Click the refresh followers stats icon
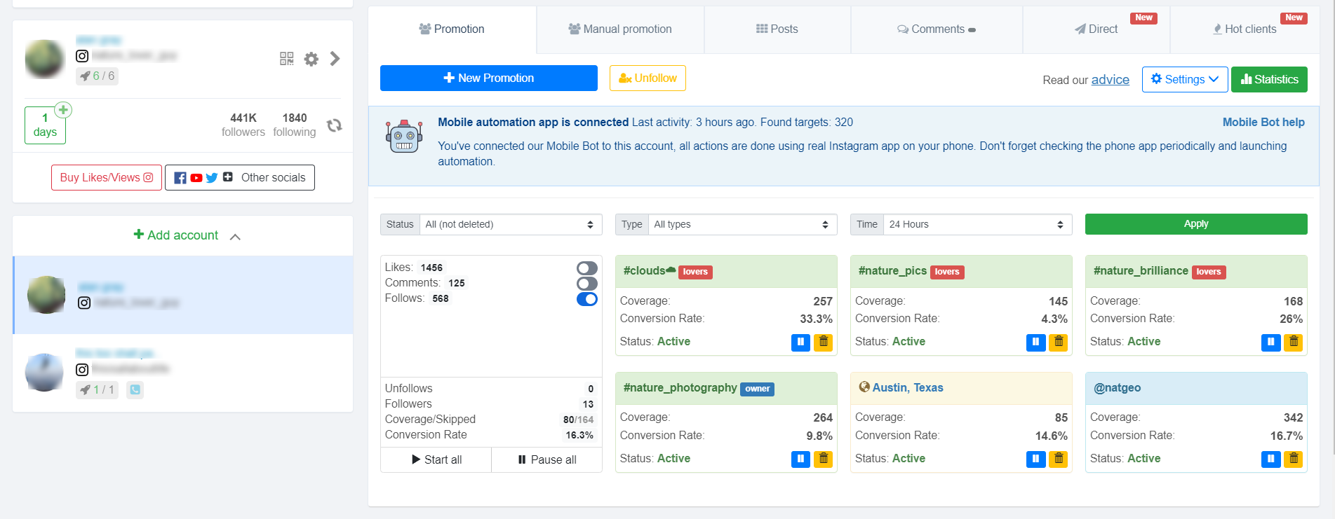 click(335, 125)
